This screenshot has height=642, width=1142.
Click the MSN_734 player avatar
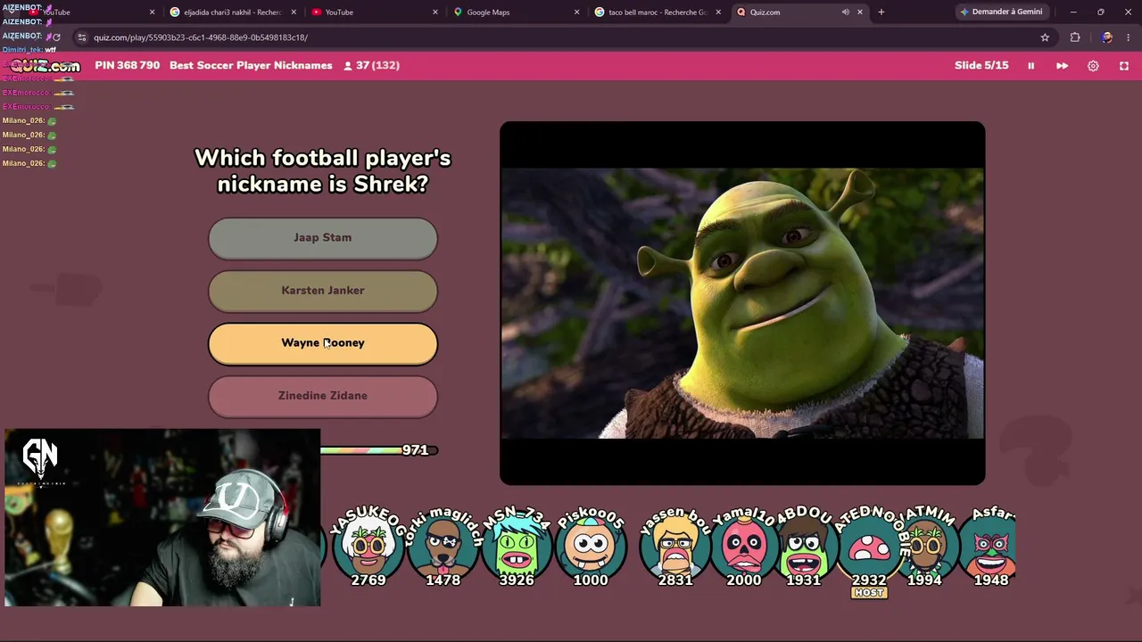[517, 546]
